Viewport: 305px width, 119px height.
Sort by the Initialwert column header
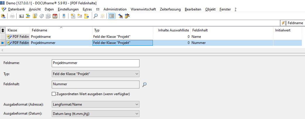pos(288,30)
